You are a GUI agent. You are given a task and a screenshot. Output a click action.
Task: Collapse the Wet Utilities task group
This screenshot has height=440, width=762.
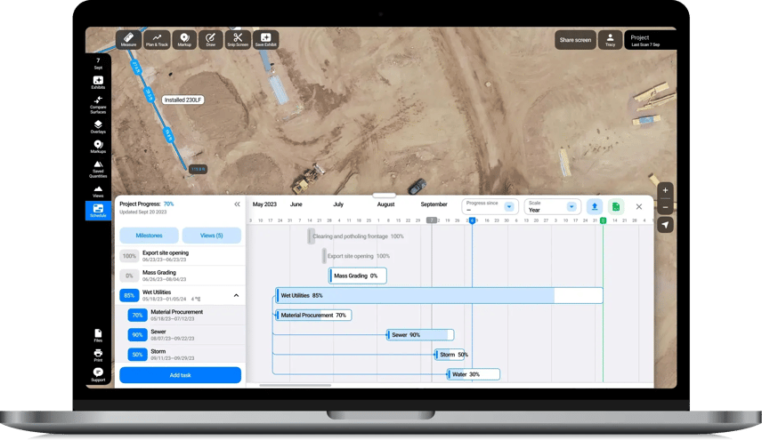click(236, 295)
